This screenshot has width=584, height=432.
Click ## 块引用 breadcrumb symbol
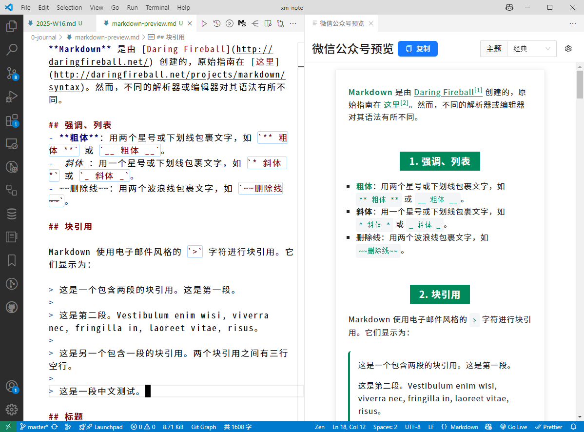point(167,37)
